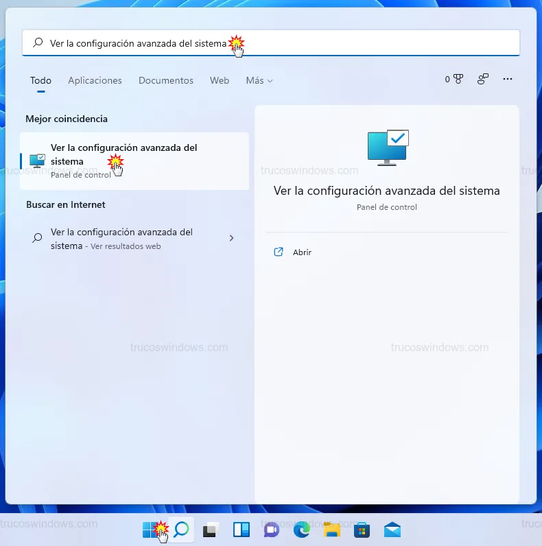Select the Web search tab

220,80
